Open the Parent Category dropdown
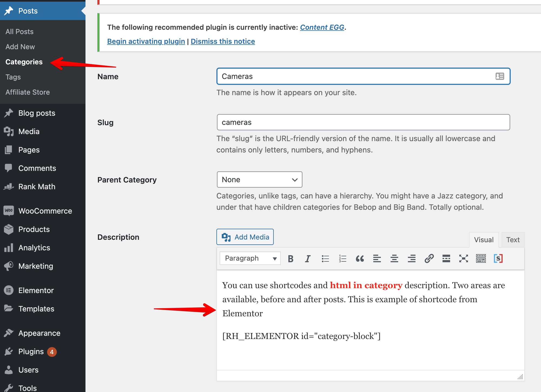The image size is (541, 392). [259, 180]
